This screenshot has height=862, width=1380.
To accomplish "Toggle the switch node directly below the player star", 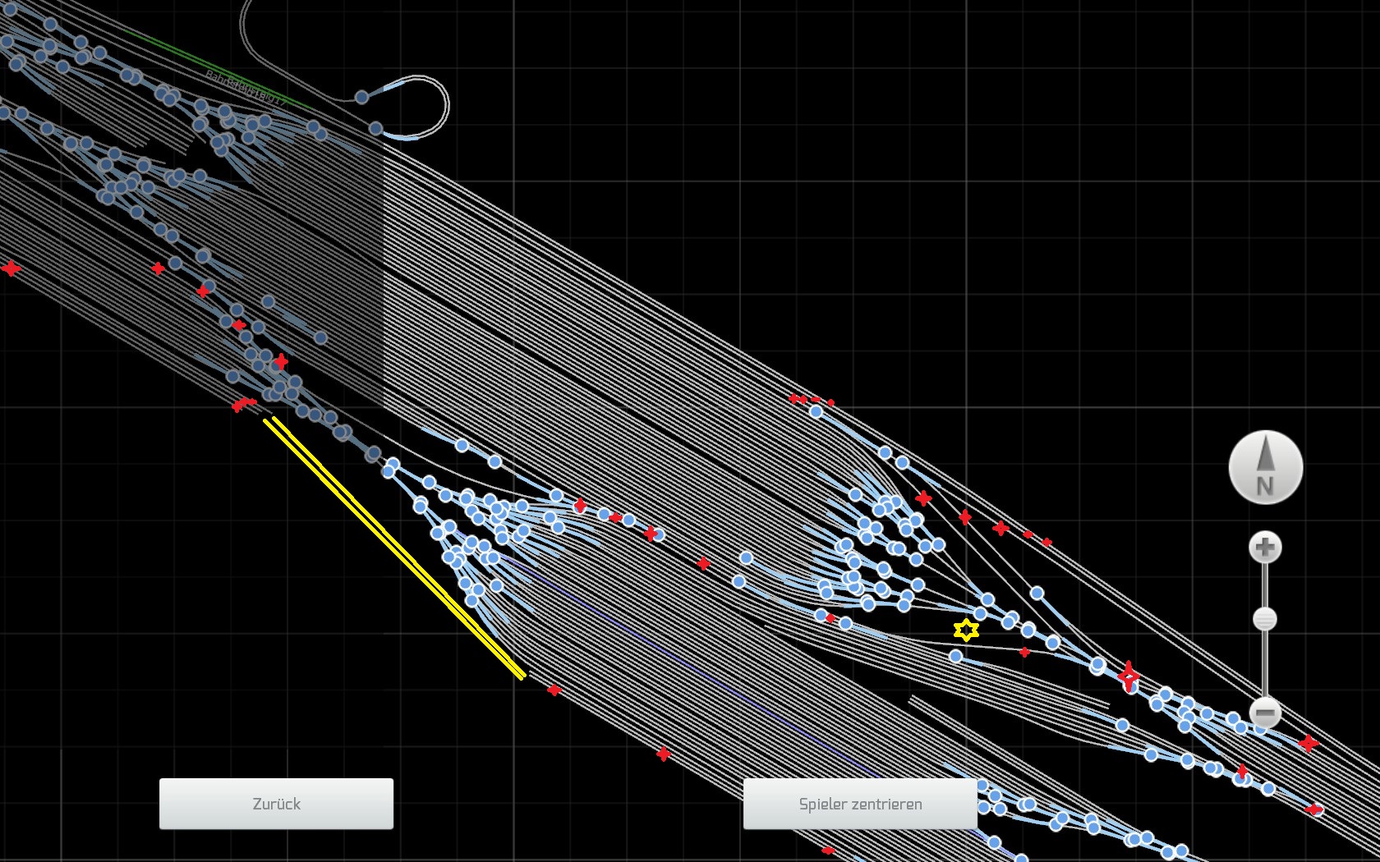I will 955,656.
